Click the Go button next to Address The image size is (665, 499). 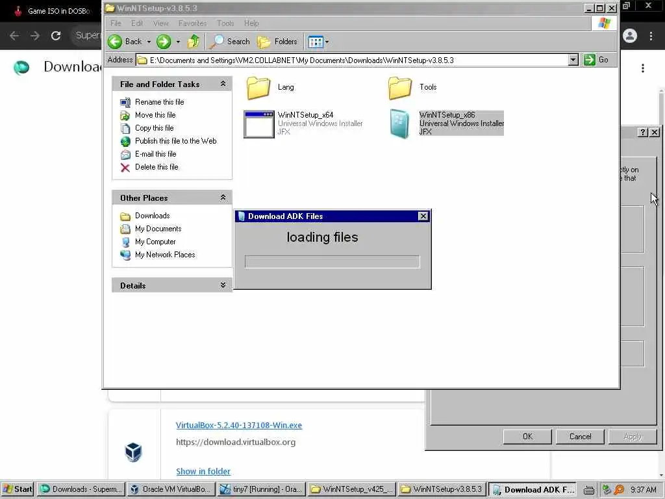[x=596, y=60]
